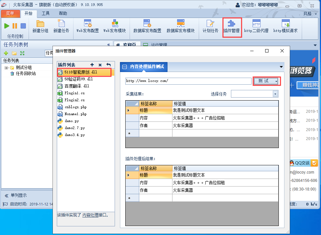Switch to the 欢迎页 tab
321x235 pixels.
[x=127, y=44]
